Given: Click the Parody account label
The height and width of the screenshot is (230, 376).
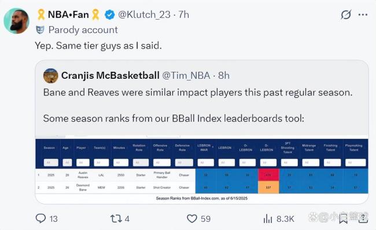Looking at the screenshot, I should (x=83, y=30).
